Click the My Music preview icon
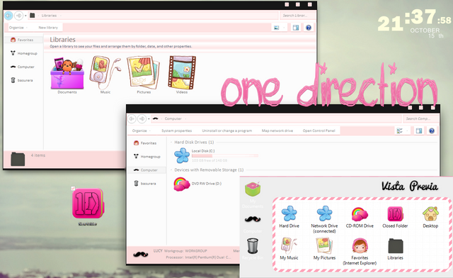This screenshot has height=278, width=453. click(289, 246)
